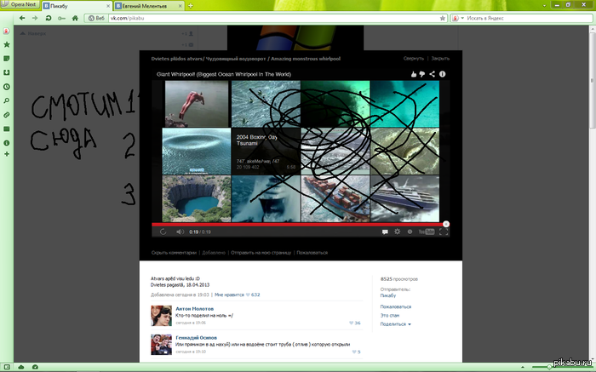596x372 pixels.
Task: Click Свернуть to minimize video
Action: click(x=413, y=59)
